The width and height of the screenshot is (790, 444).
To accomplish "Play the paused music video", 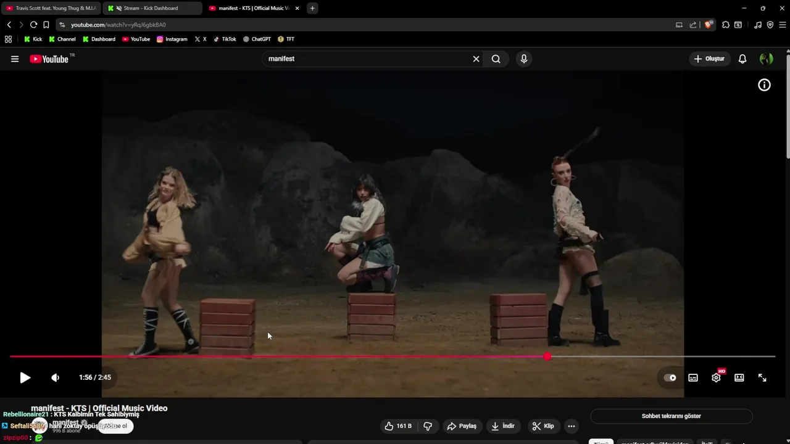I will tap(25, 377).
